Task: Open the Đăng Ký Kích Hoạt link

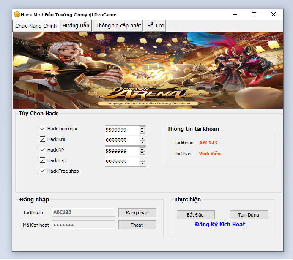Action: tap(220, 225)
